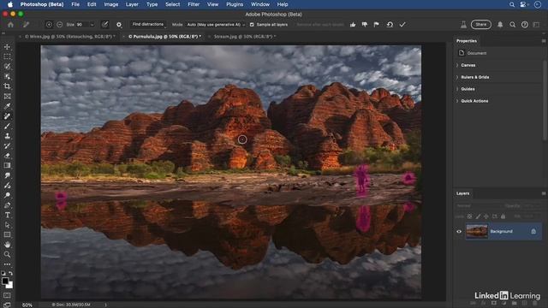Click the flag report icon
This screenshot has height=308, width=548.
[377, 25]
